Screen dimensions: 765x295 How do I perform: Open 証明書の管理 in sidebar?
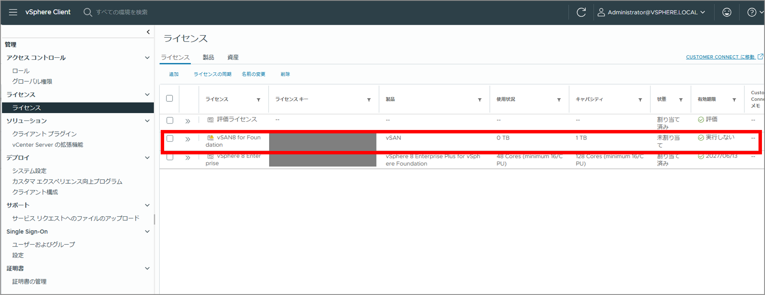[x=29, y=282]
